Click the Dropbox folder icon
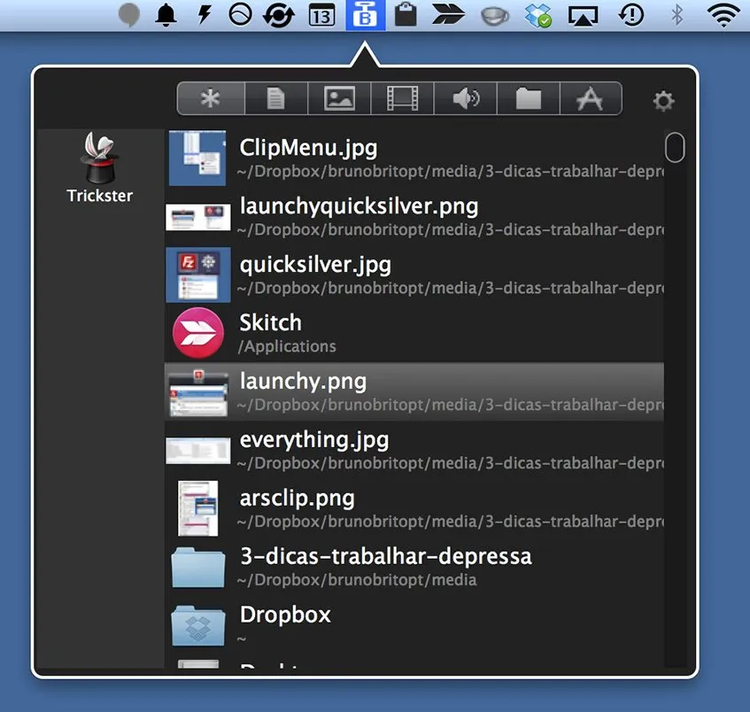750x712 pixels. pyautogui.click(x=198, y=626)
